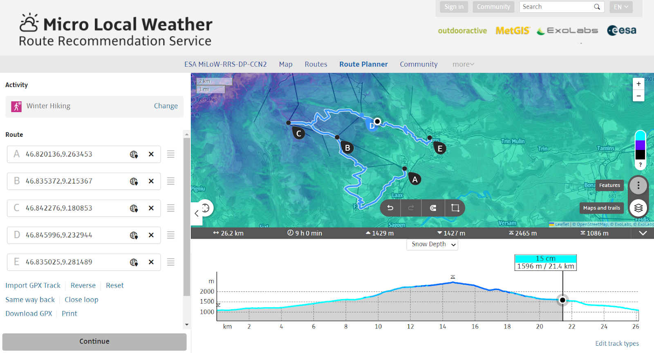
Task: Reset the route
Action: pyautogui.click(x=114, y=286)
